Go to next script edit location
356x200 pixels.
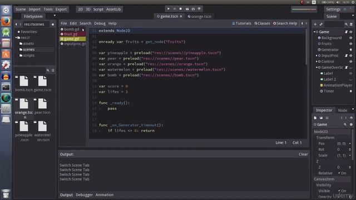coord(306,23)
